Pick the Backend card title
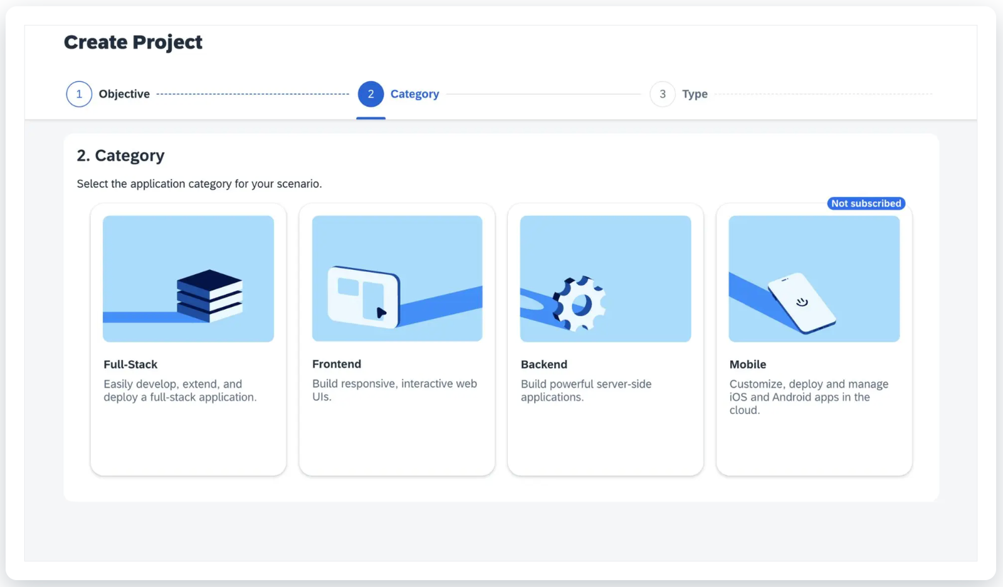1003x587 pixels. coord(544,365)
